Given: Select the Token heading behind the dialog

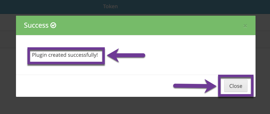Looking at the screenshot, I should click(110, 6).
